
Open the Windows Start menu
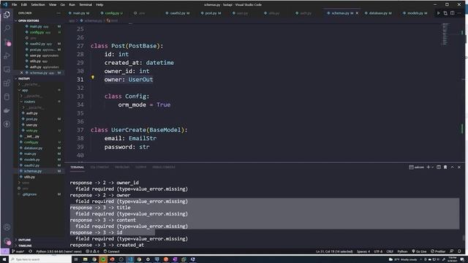point(4,259)
